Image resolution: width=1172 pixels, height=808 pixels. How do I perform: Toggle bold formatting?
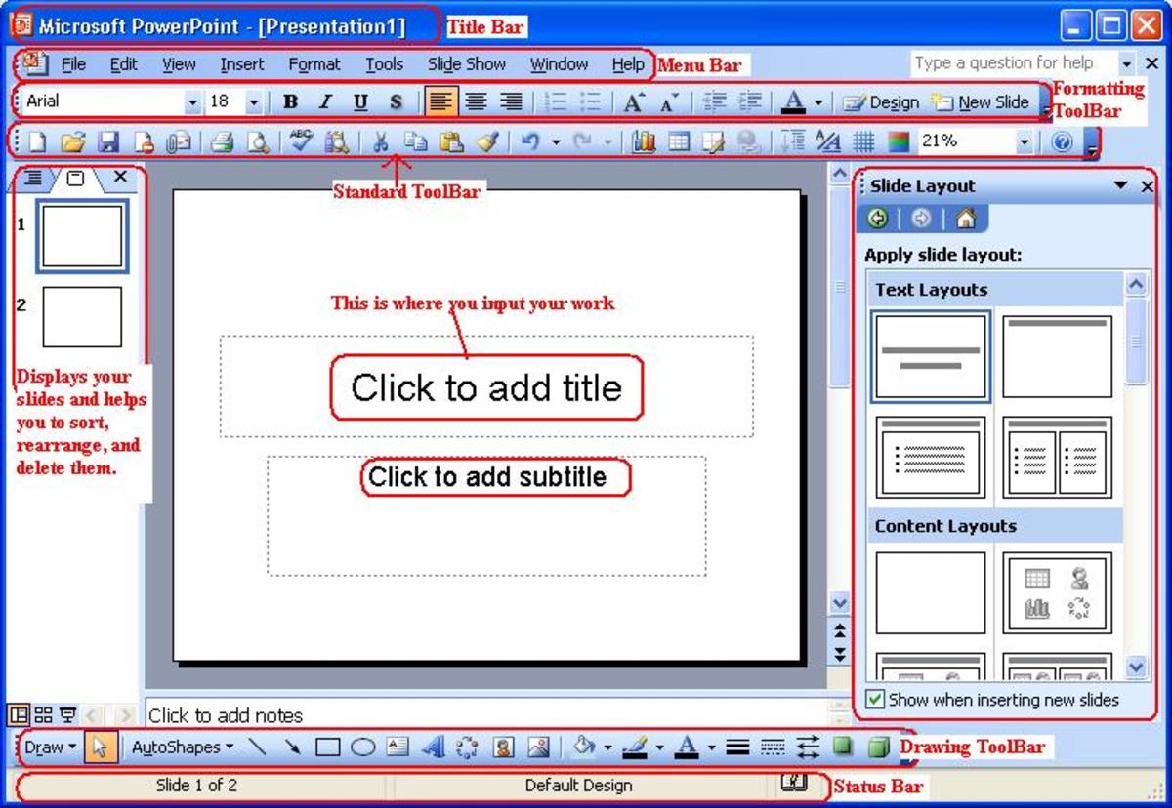(x=290, y=101)
